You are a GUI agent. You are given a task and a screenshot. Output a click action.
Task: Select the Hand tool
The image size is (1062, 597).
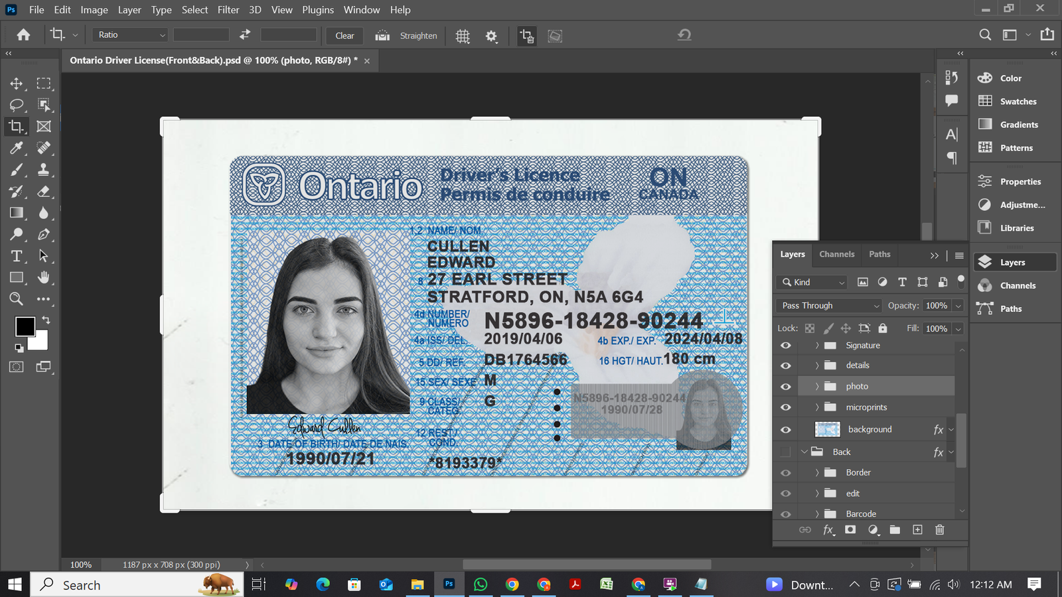(44, 277)
